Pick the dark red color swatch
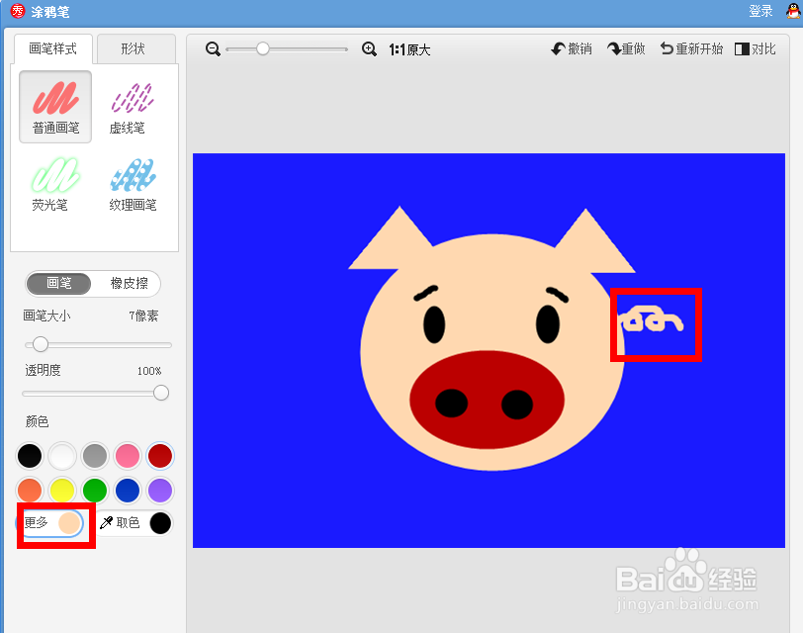 coord(160,456)
